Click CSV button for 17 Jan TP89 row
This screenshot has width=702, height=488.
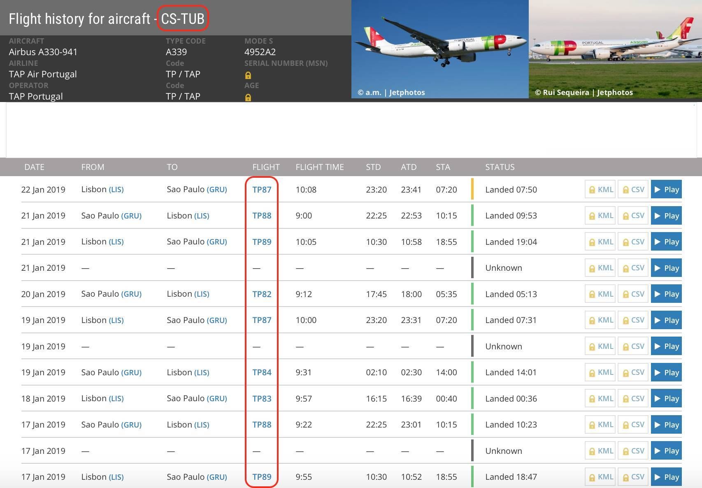633,477
